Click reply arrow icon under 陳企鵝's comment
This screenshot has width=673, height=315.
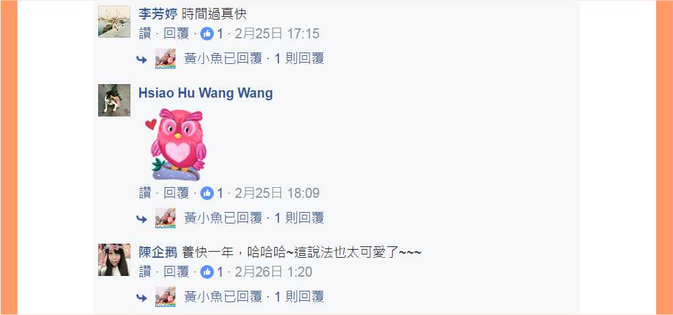tap(142, 297)
